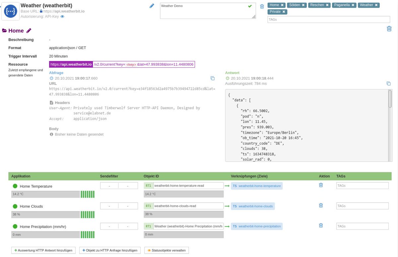Edit the Home Precipitation object ID field
398x257 pixels.
188,226
